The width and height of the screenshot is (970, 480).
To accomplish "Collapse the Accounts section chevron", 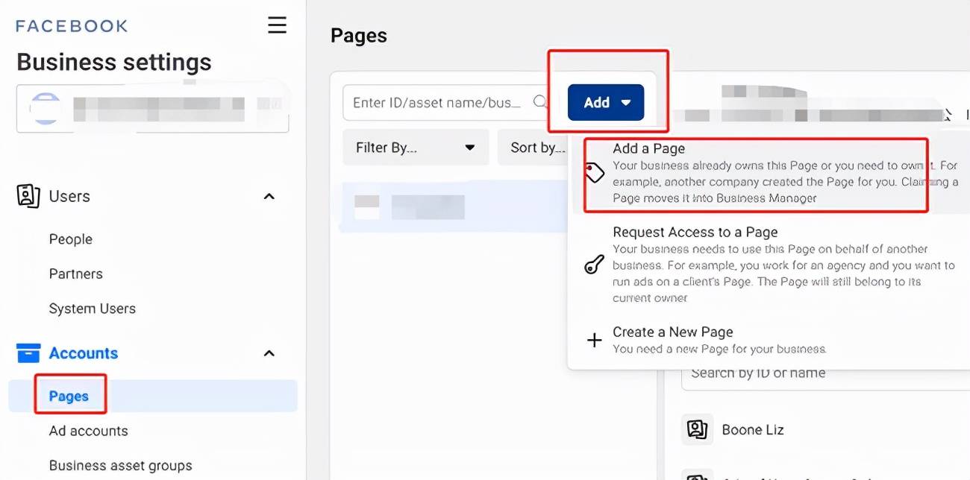I will point(269,353).
